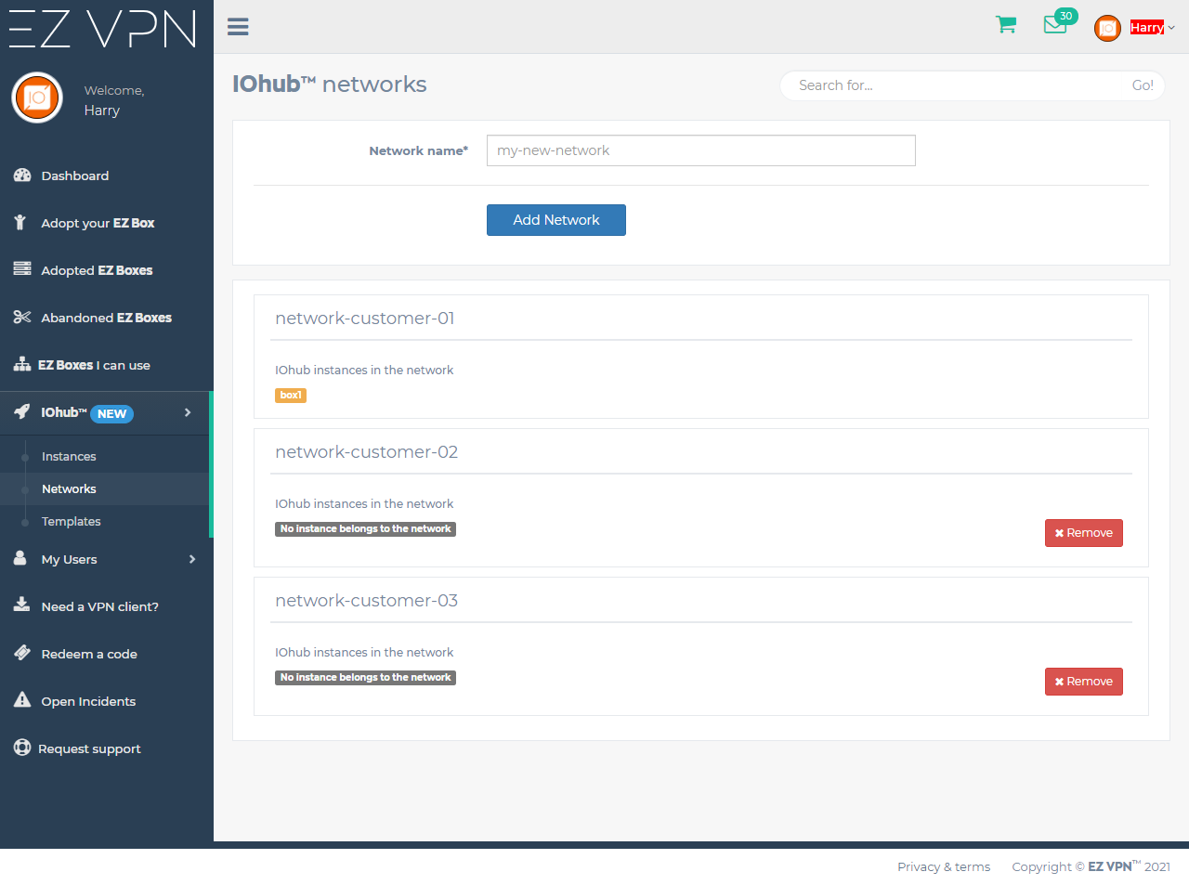Screen dimensions: 1189x885
Task: Click the Adopt your EZ Box icon
Action: tap(20, 222)
